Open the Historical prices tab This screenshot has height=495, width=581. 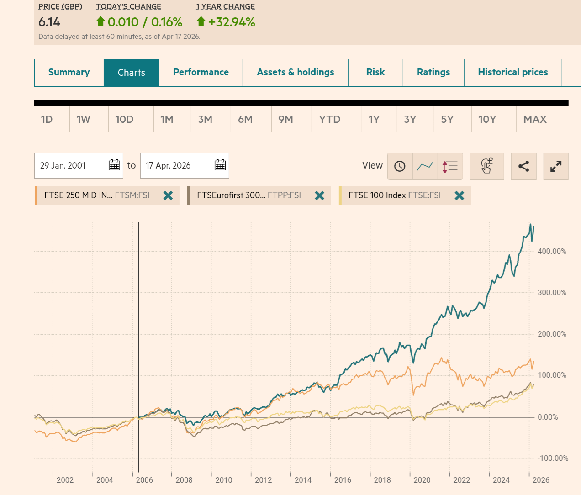[x=512, y=73]
